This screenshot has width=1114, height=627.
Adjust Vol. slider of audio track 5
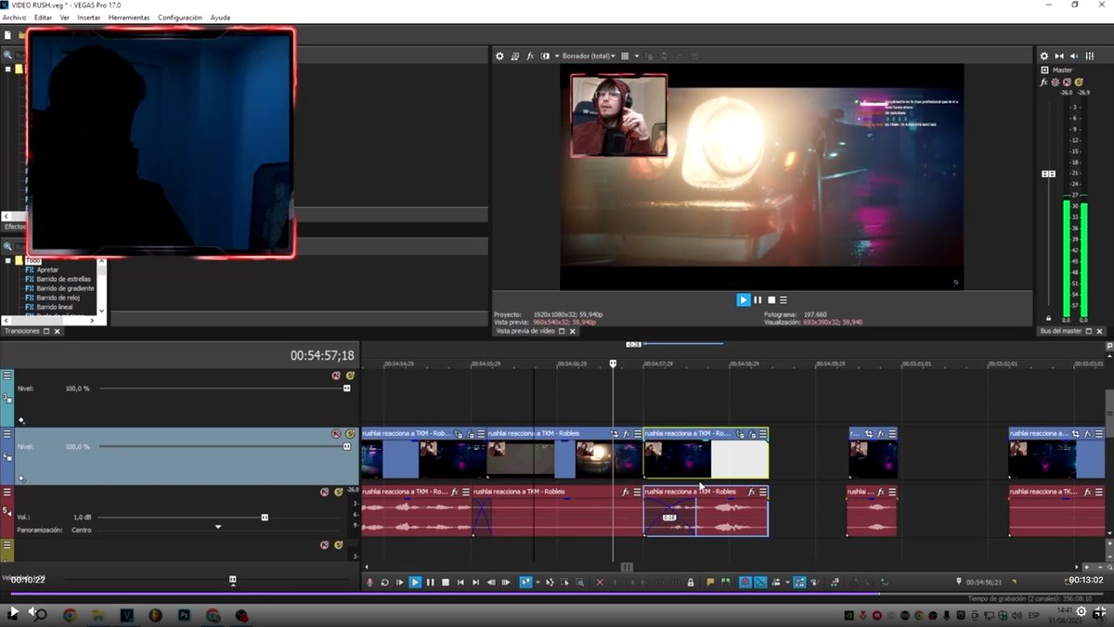(265, 517)
